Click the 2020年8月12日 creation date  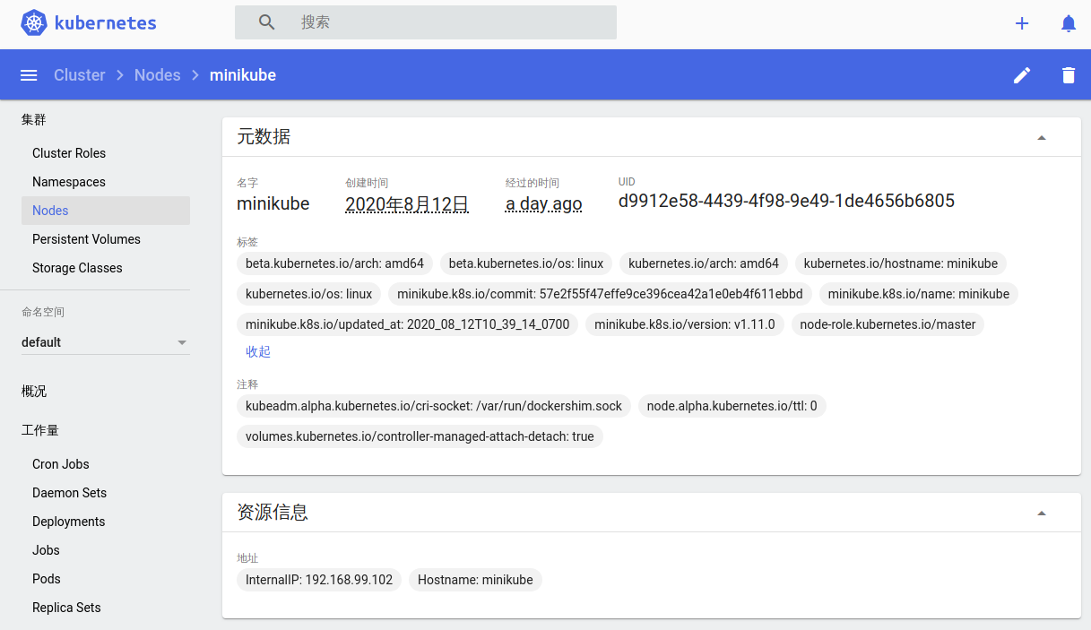(407, 204)
